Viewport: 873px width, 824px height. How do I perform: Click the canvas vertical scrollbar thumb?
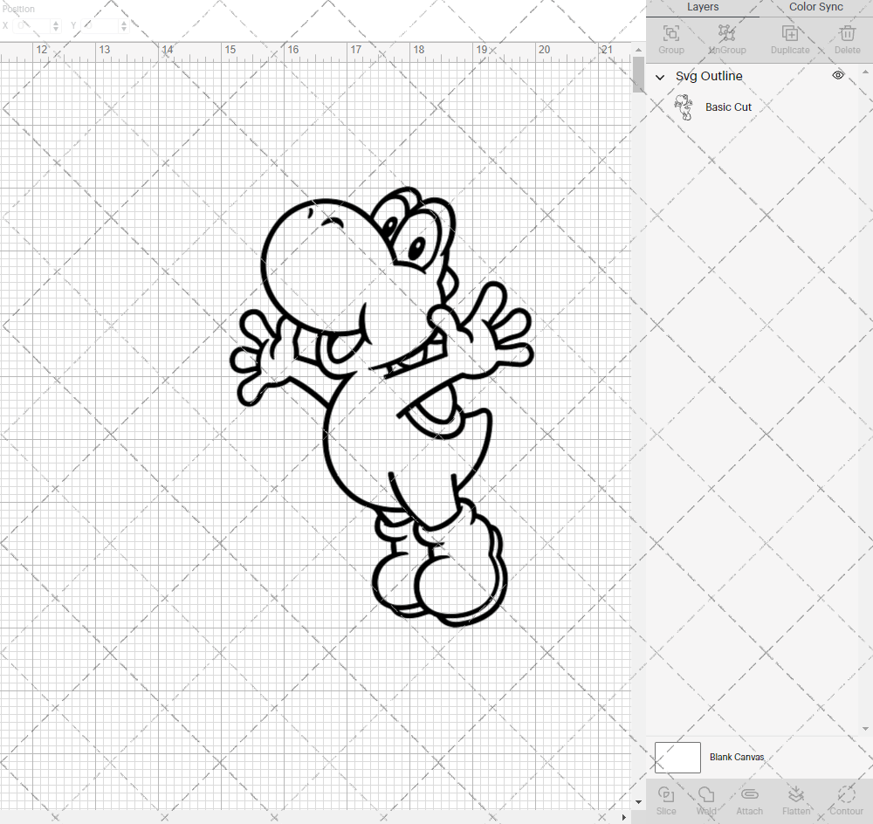pos(638,74)
